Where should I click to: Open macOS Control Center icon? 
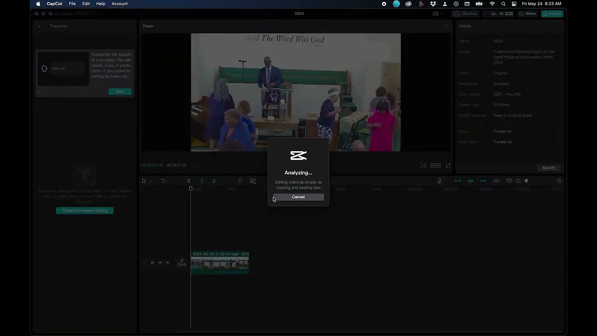514,4
